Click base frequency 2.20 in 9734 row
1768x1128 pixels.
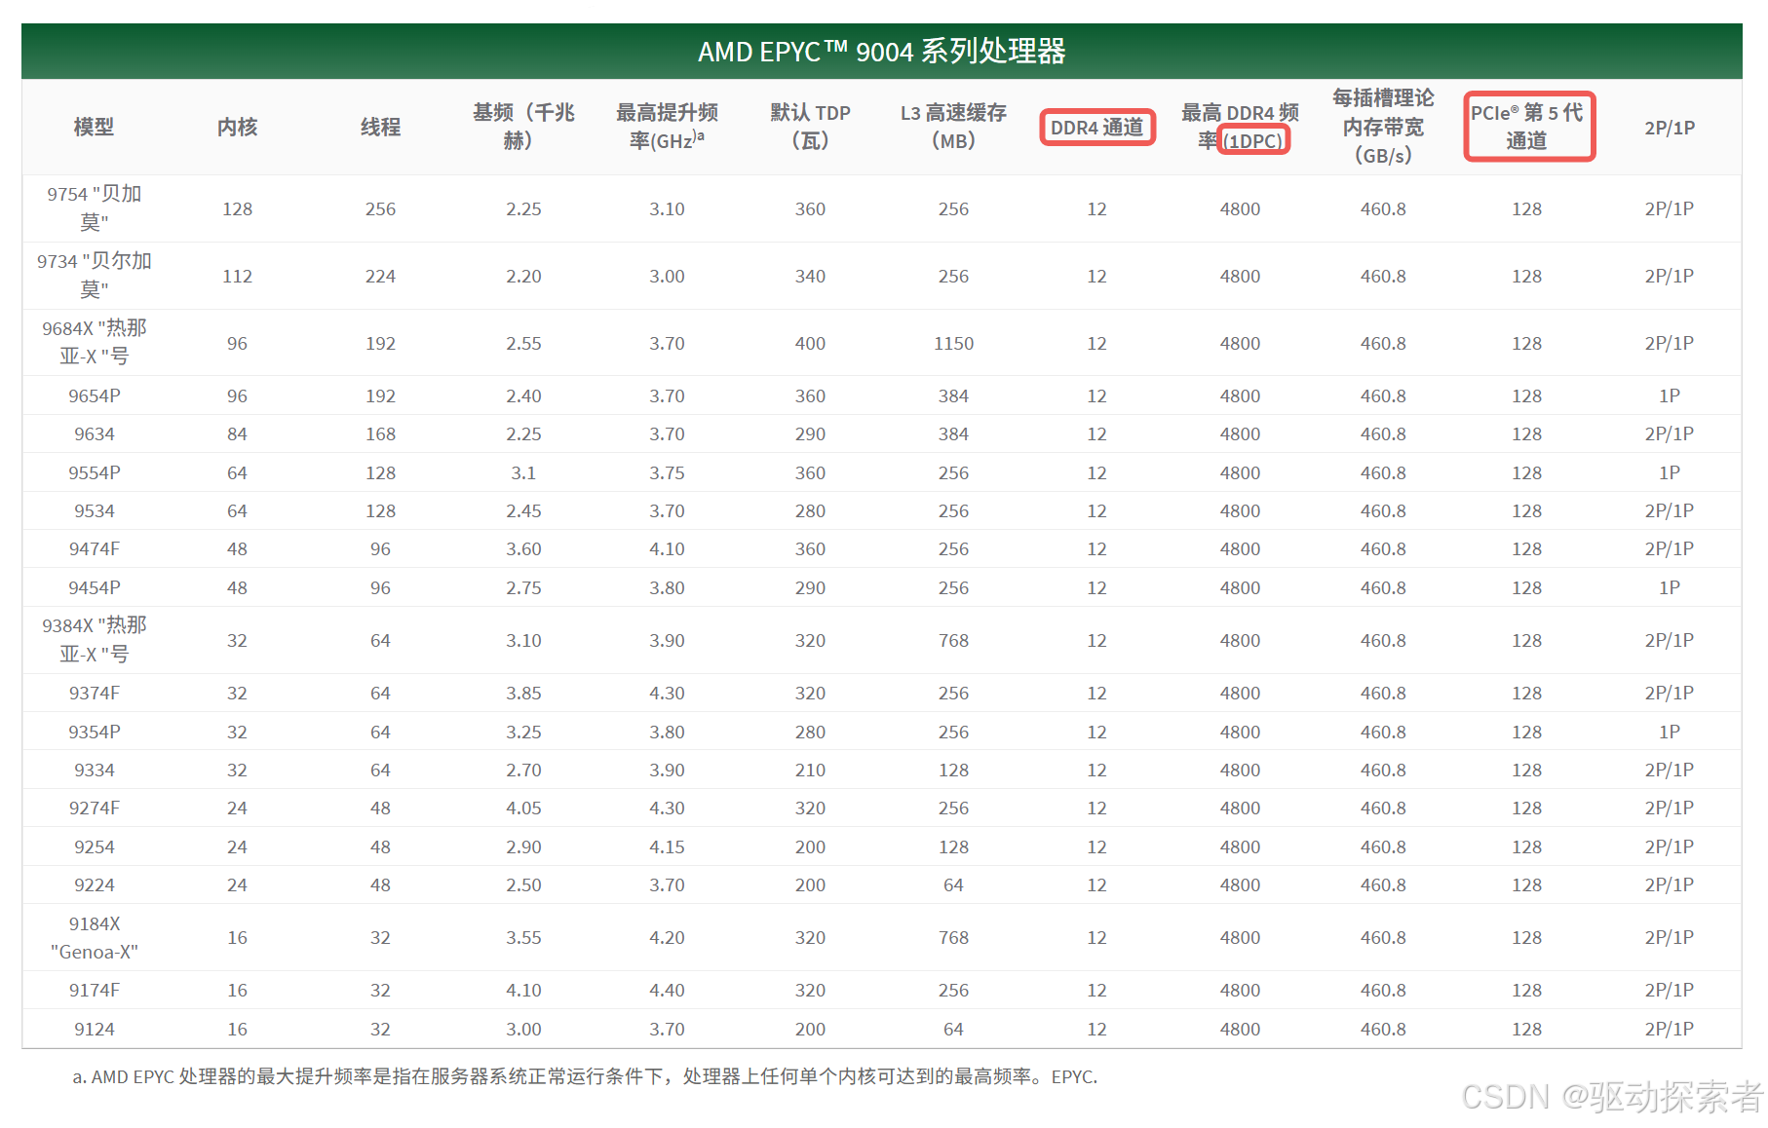[x=523, y=276]
